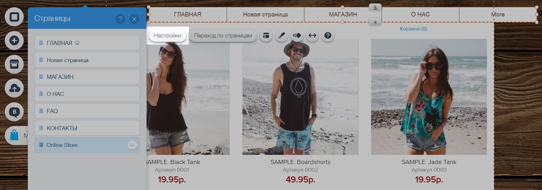Open the Корзина (0) link
542x190 pixels.
pos(413,29)
